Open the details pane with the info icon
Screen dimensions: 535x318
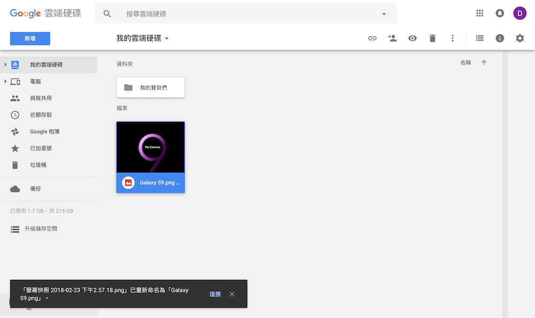click(x=499, y=38)
